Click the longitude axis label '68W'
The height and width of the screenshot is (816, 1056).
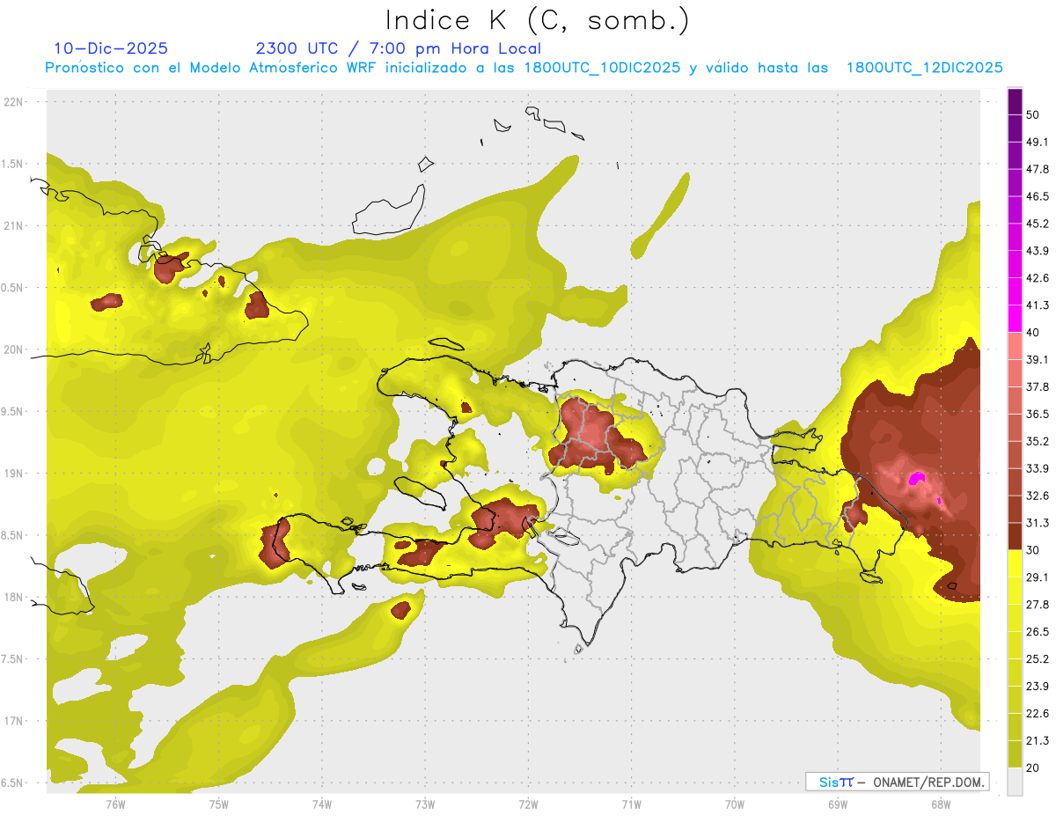tap(941, 805)
